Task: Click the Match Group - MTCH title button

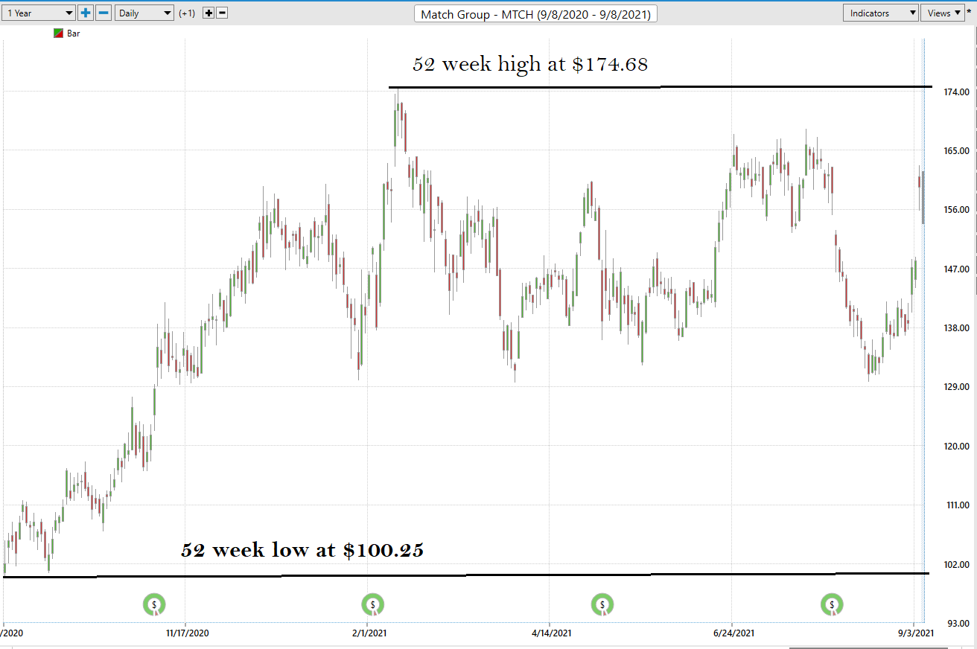Action: click(x=535, y=14)
